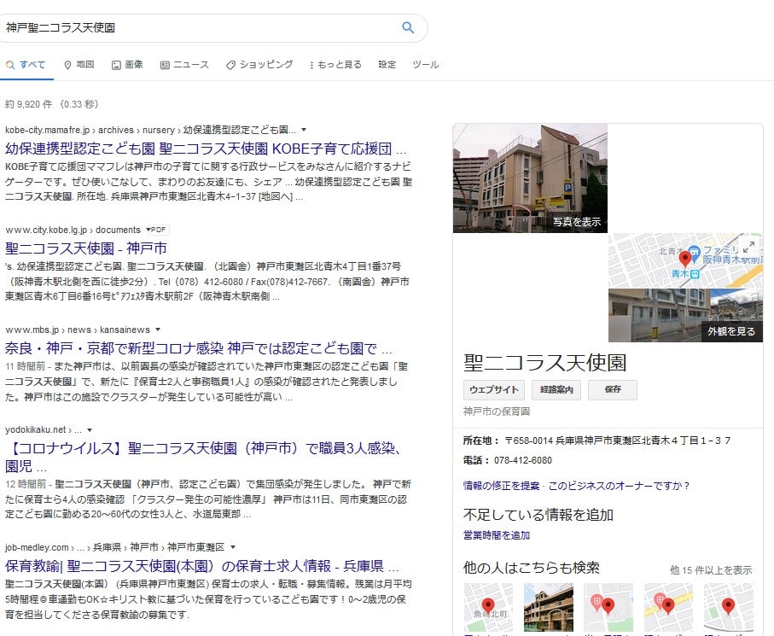Open 設定 options
The height and width of the screenshot is (636, 774).
coord(387,65)
